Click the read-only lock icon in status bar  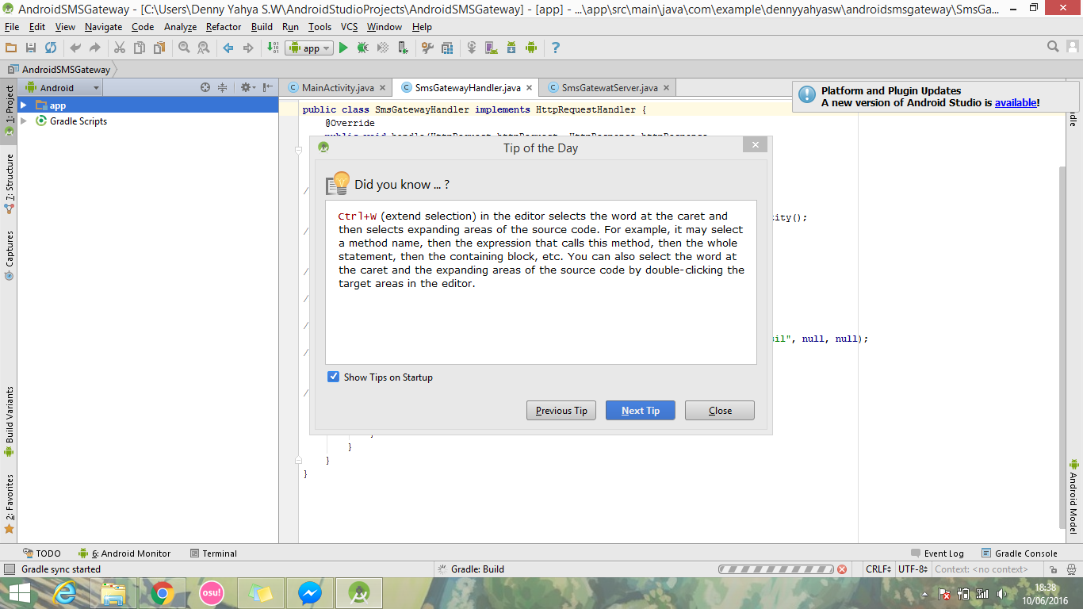pos(1052,569)
